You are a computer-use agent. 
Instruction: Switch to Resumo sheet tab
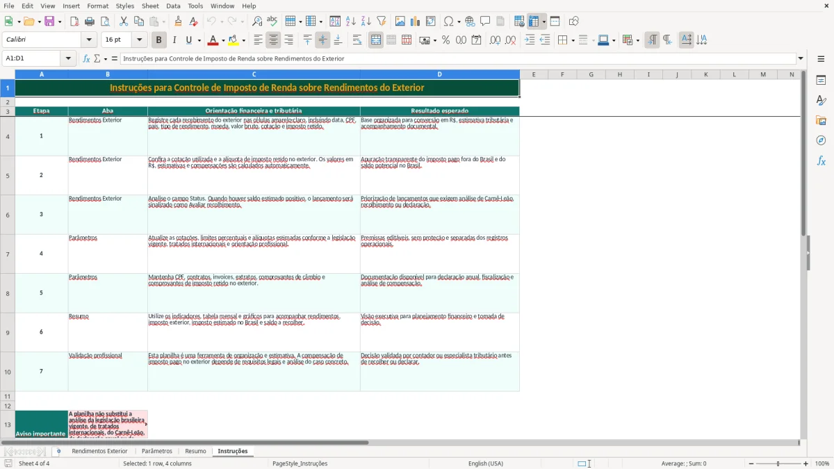pos(195,451)
